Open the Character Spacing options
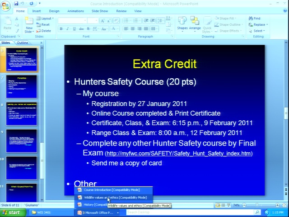289x217 pixels. (95, 29)
